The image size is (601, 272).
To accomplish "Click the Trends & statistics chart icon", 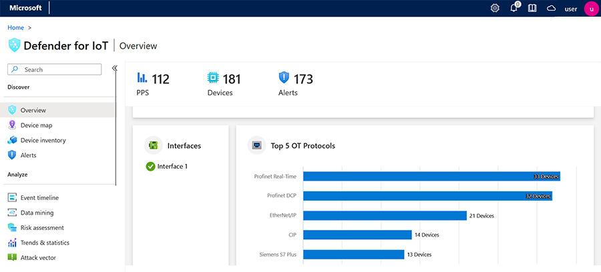I will 12,243.
